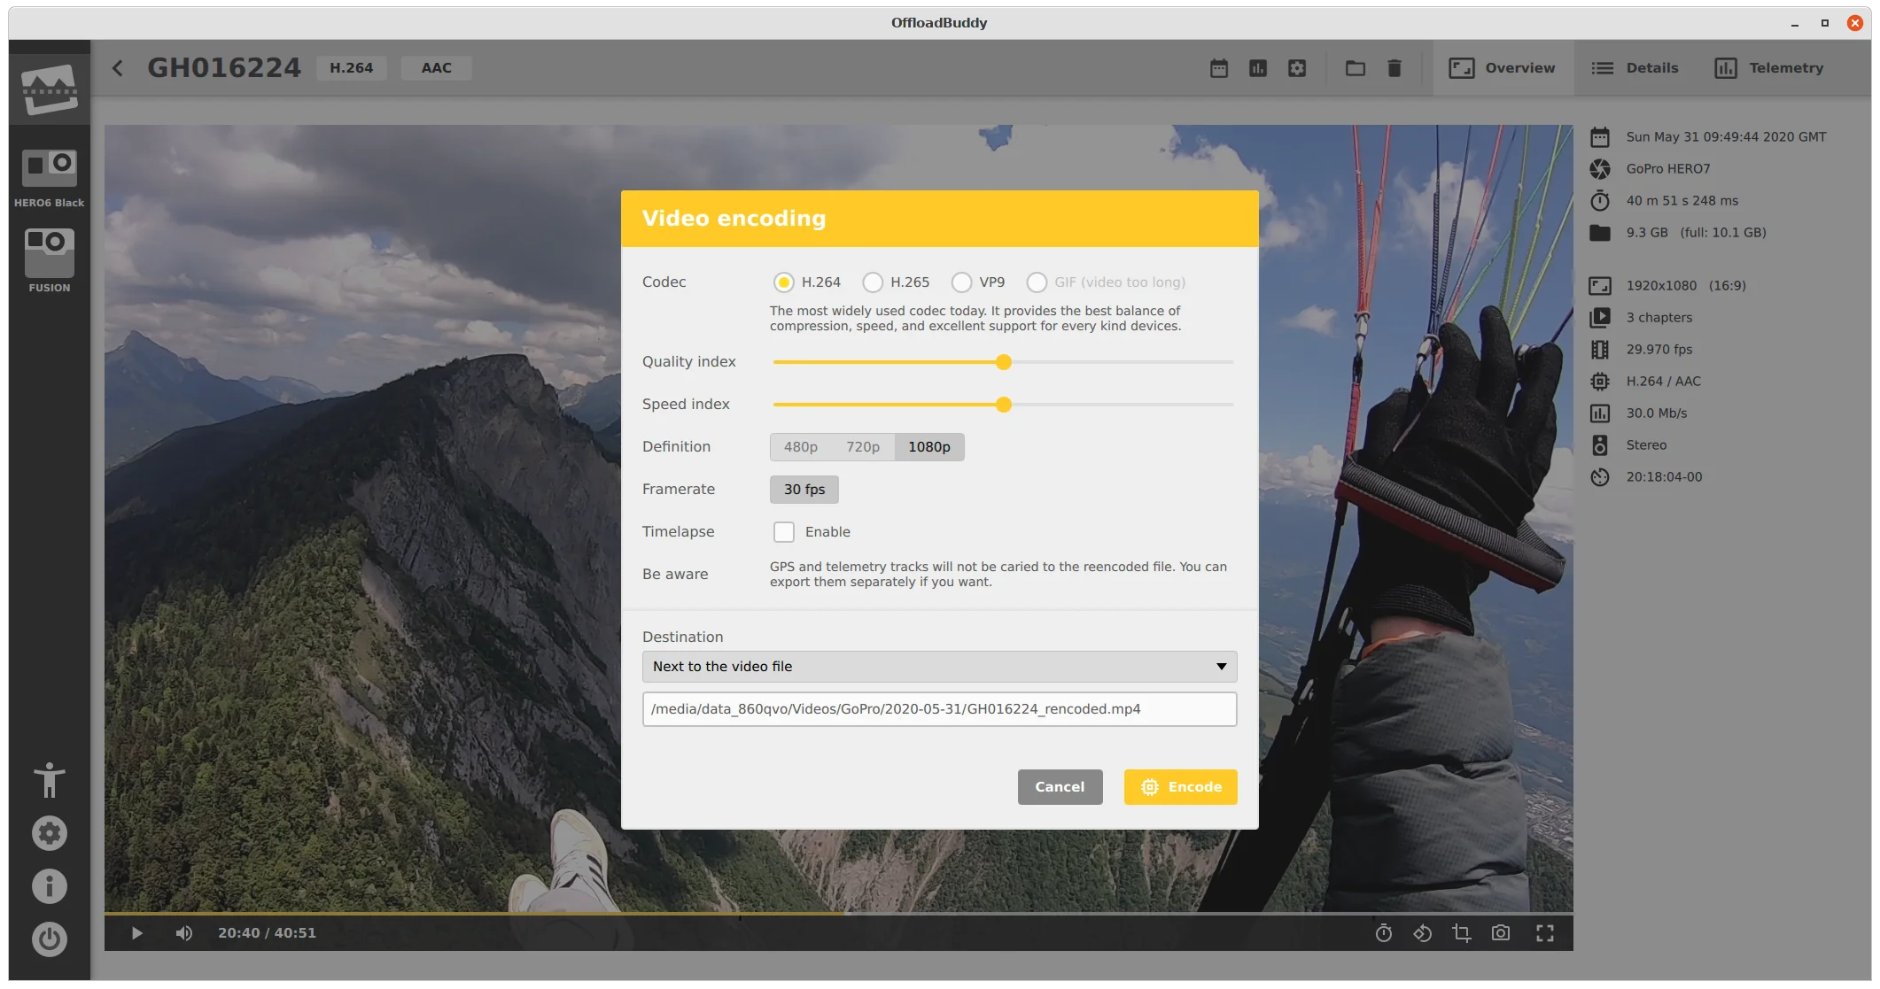1880x989 pixels.
Task: Click the output file path field
Action: click(x=940, y=709)
